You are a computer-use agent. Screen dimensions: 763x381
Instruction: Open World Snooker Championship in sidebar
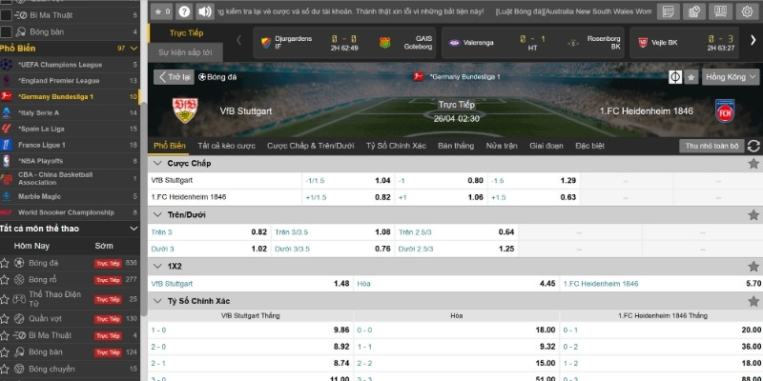pyautogui.click(x=70, y=212)
